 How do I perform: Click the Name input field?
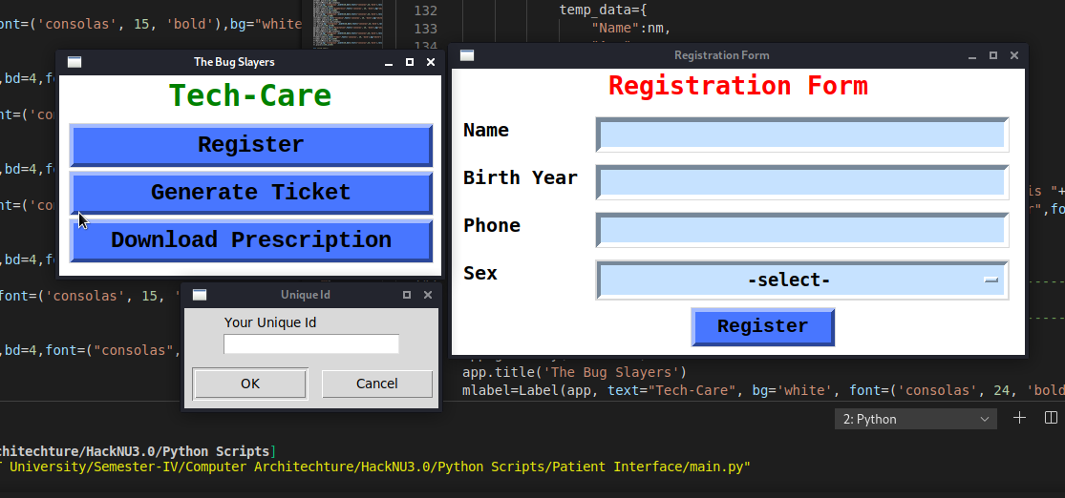click(x=802, y=135)
